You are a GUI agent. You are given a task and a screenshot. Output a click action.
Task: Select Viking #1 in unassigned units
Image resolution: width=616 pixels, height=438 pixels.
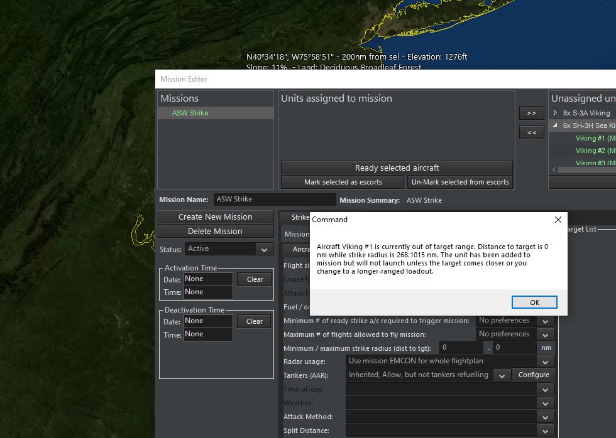coord(595,138)
